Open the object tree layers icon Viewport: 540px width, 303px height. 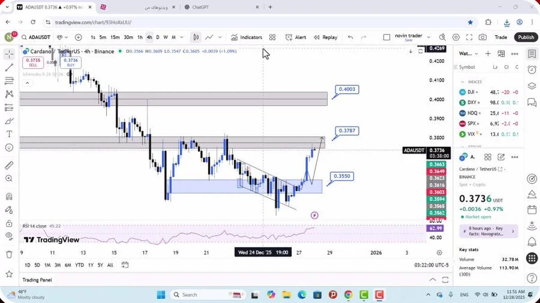tap(532, 86)
